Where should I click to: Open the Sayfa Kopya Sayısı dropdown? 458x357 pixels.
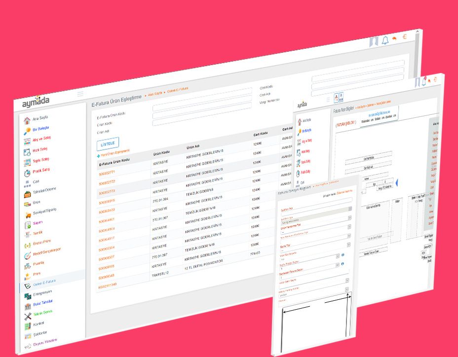[x=338, y=265]
